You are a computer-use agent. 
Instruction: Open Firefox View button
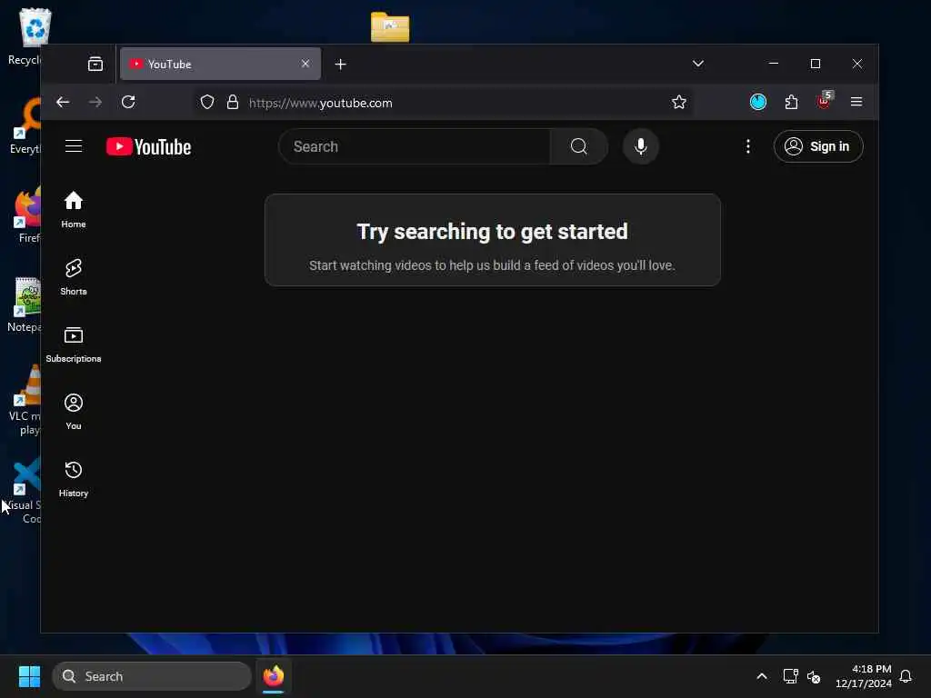pos(95,65)
